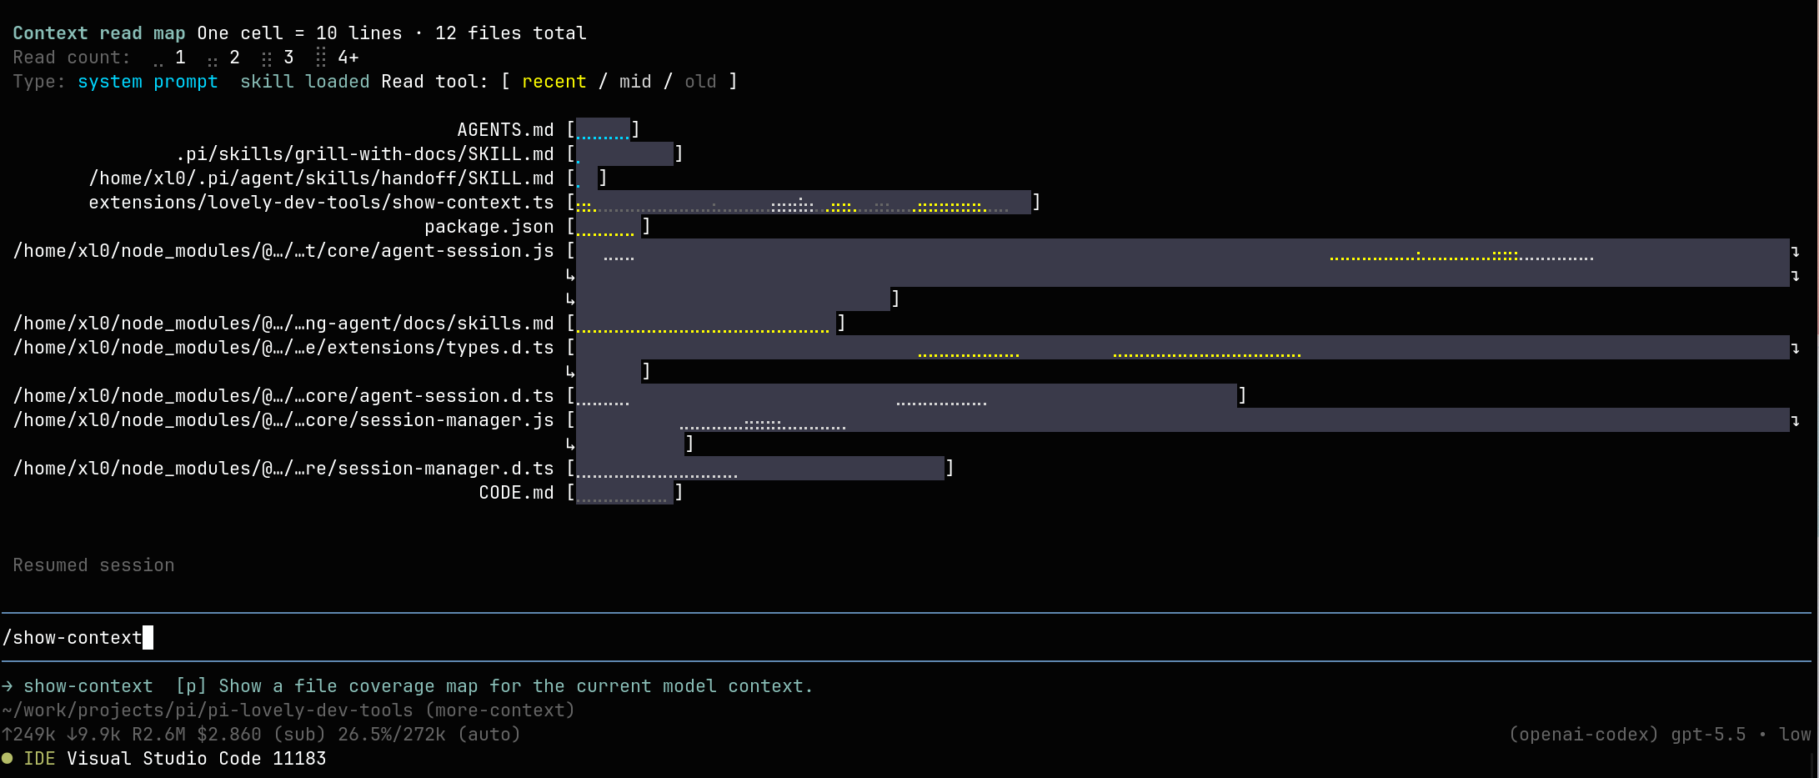Click the docs/skills.md coverage bar
Image resolution: width=1819 pixels, height=778 pixels.
(706, 324)
